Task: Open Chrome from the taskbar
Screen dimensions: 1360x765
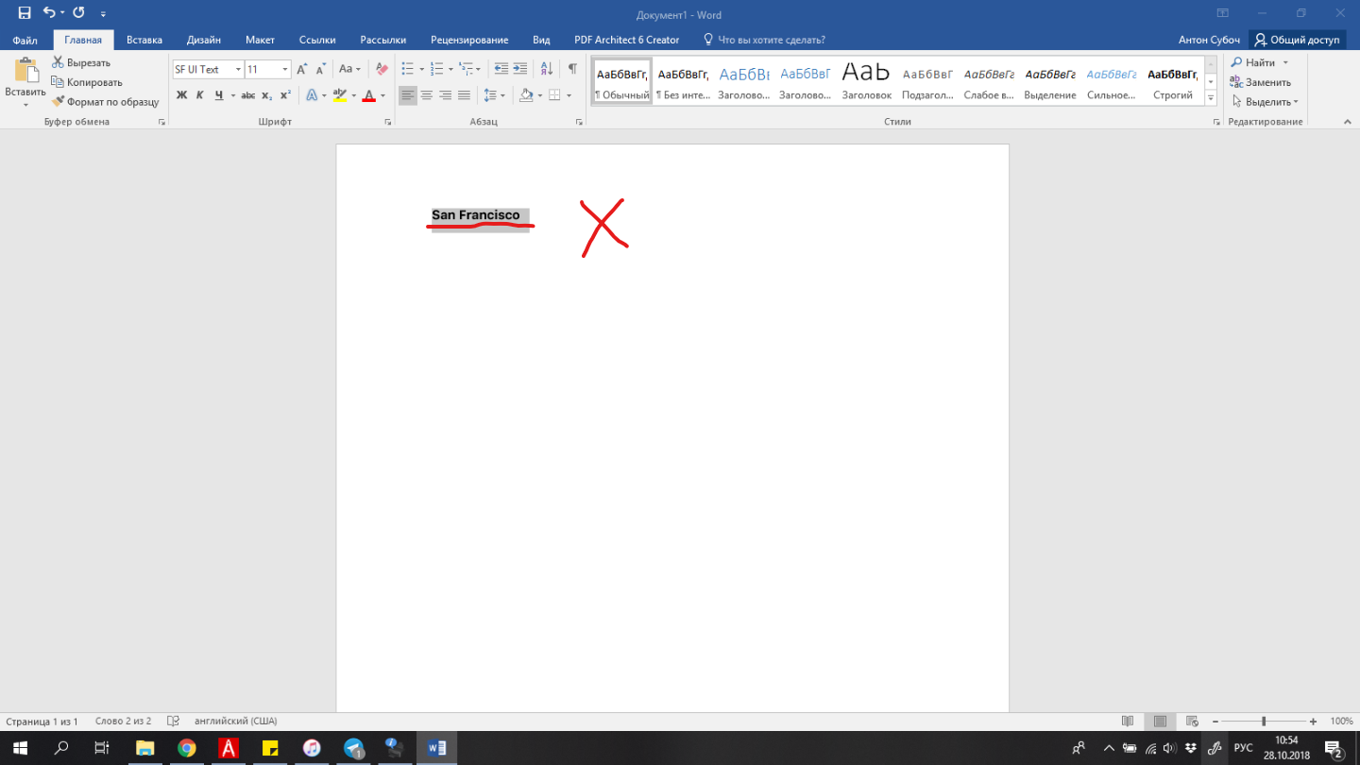Action: (x=187, y=748)
